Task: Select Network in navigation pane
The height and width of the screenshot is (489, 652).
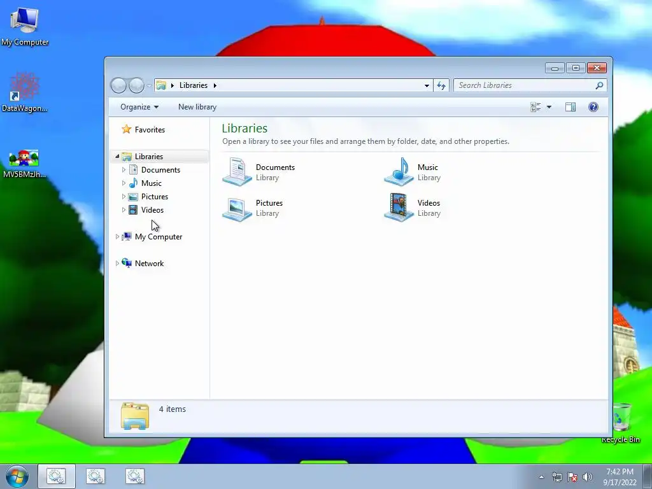Action: pyautogui.click(x=149, y=263)
